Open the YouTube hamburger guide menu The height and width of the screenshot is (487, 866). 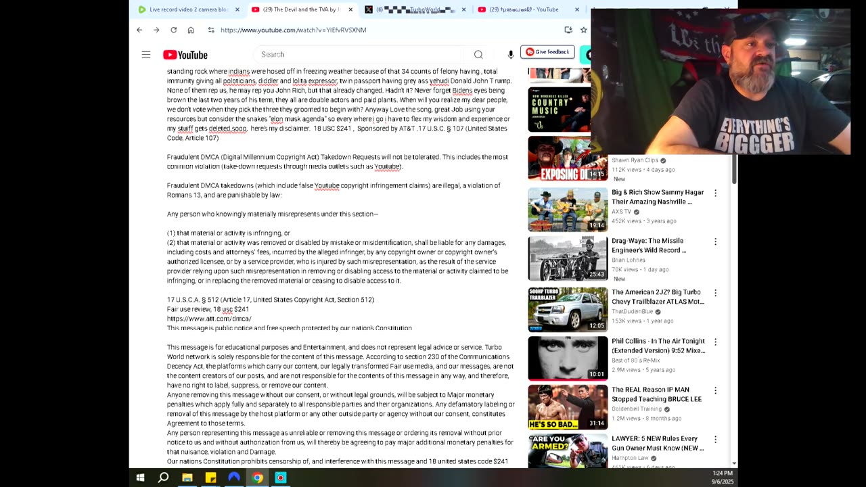[146, 54]
